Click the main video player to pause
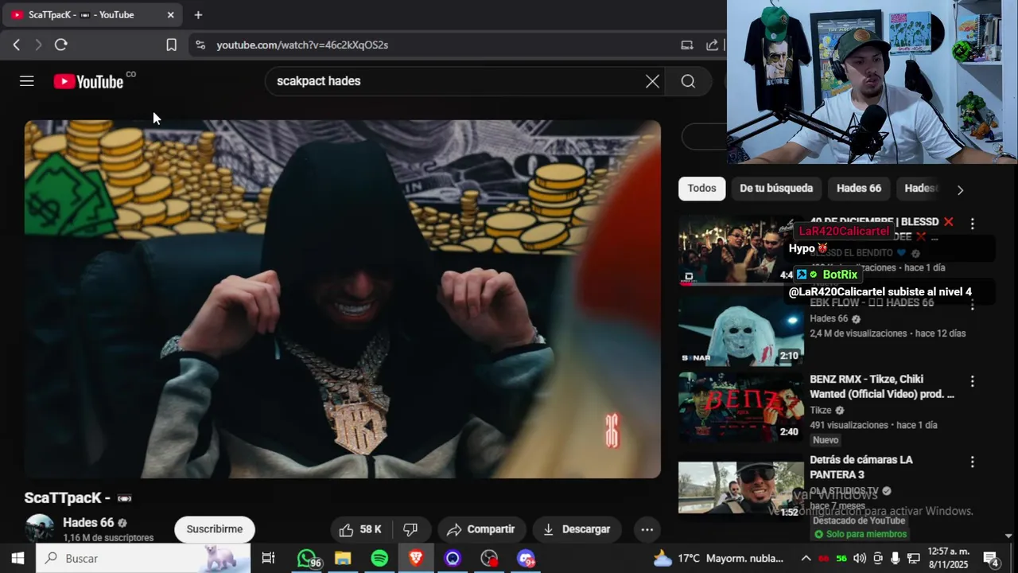Screen dimensions: 1018x573 click(342, 299)
